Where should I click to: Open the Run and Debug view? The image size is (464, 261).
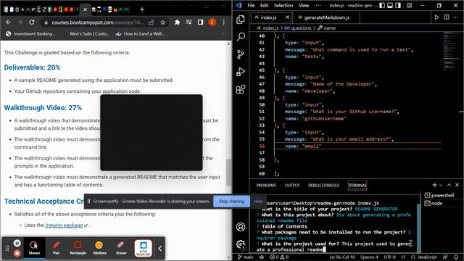tap(241, 72)
